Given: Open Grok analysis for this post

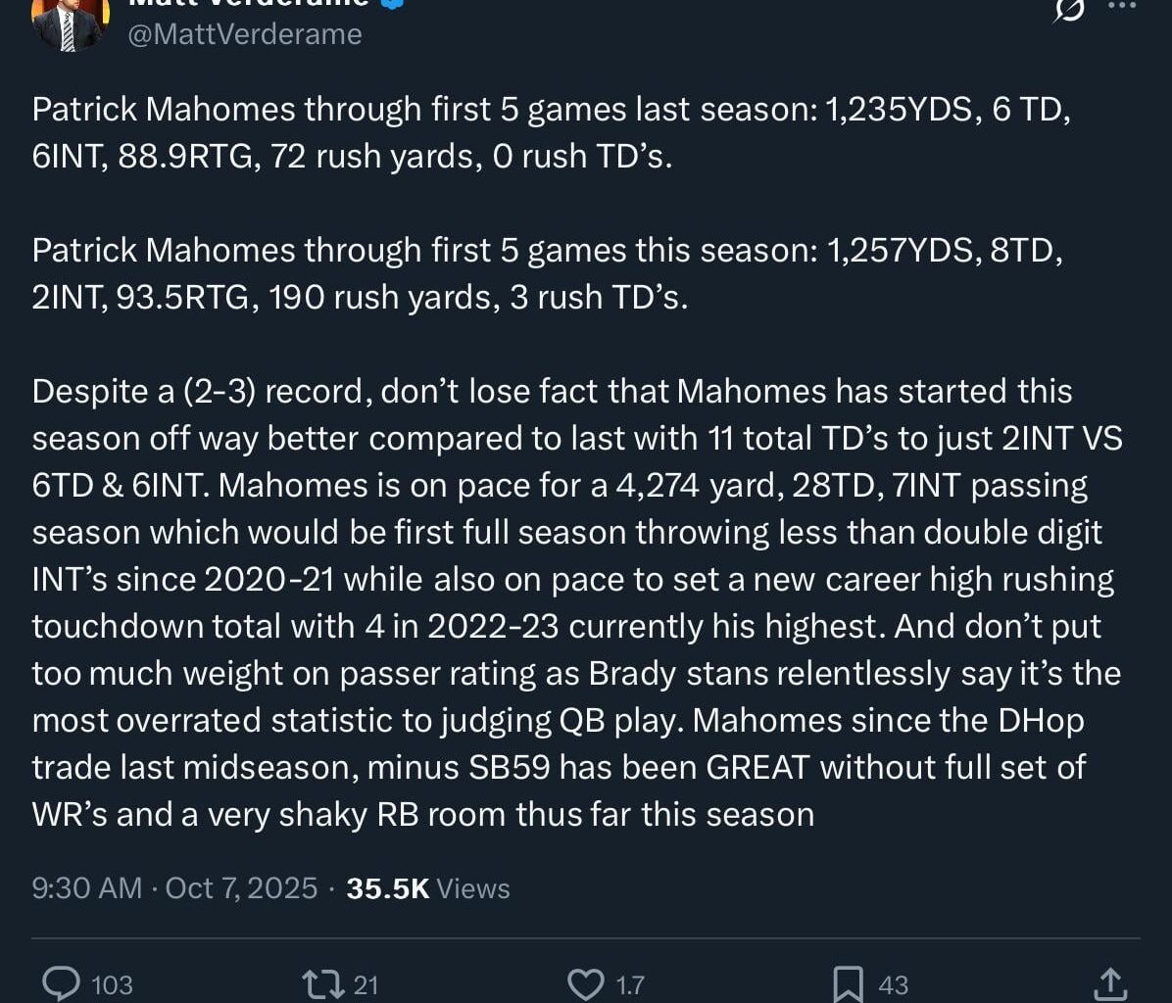Looking at the screenshot, I should [1068, 12].
